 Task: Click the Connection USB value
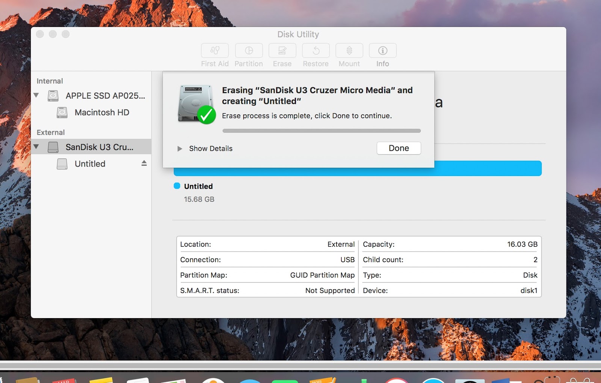tap(347, 260)
